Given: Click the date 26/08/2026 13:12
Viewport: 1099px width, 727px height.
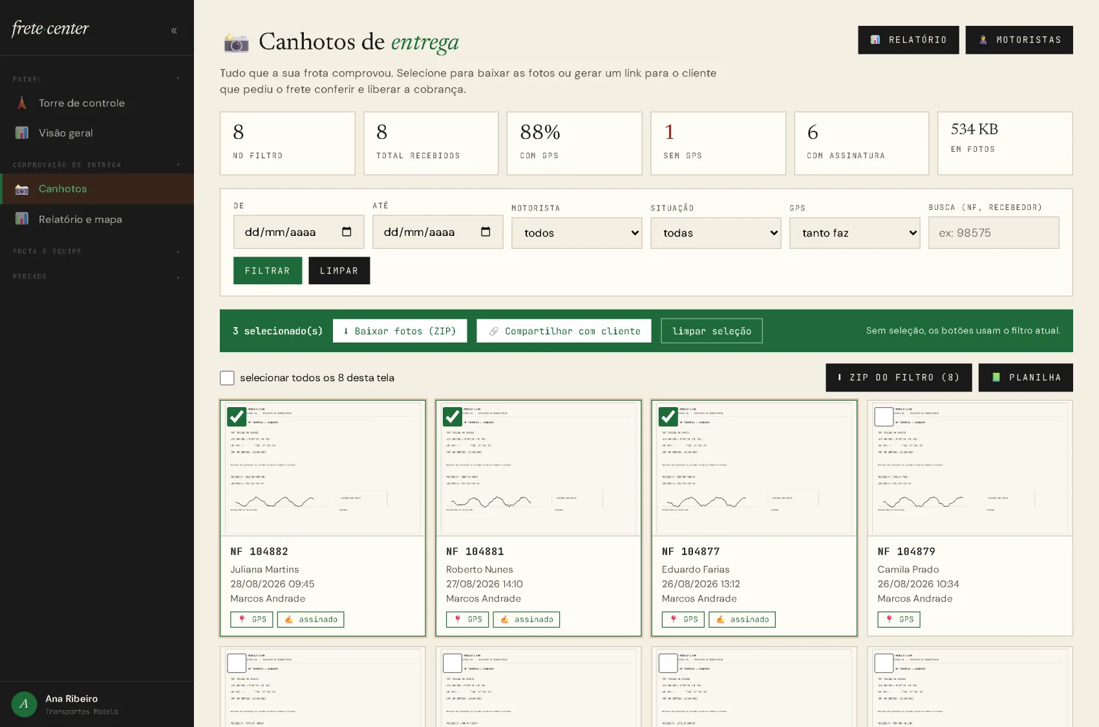Looking at the screenshot, I should pos(701,584).
